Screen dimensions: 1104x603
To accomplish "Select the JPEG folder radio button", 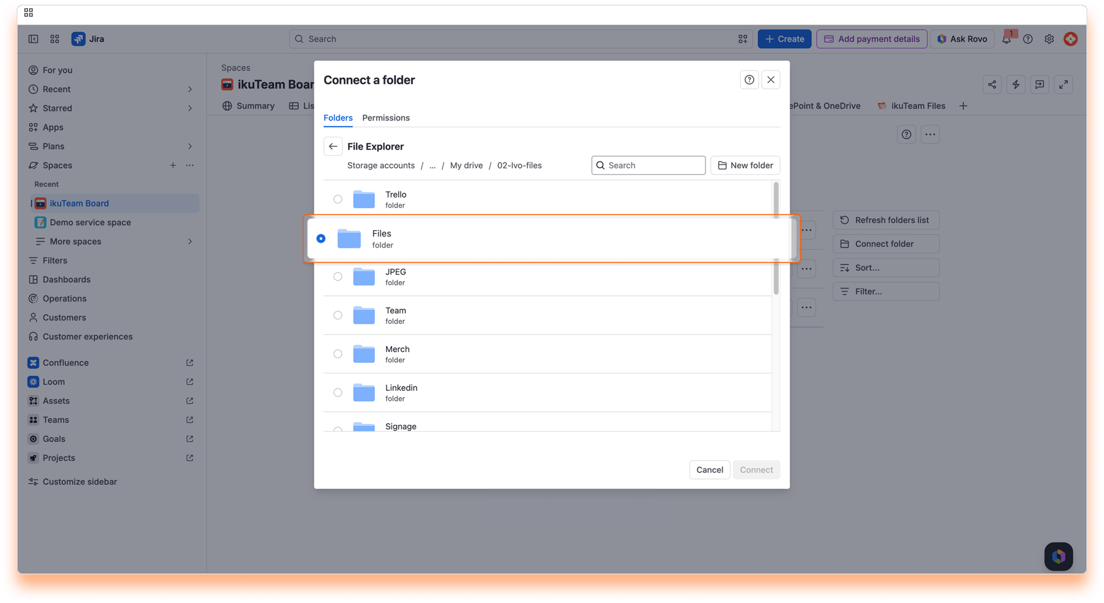I will tap(338, 277).
